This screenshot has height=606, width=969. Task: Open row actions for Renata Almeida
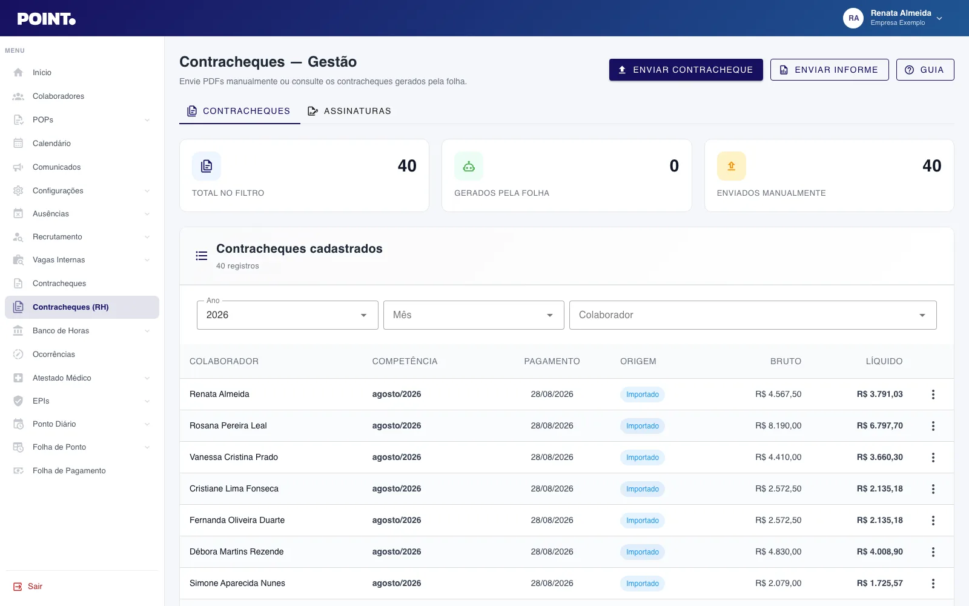[x=933, y=395]
